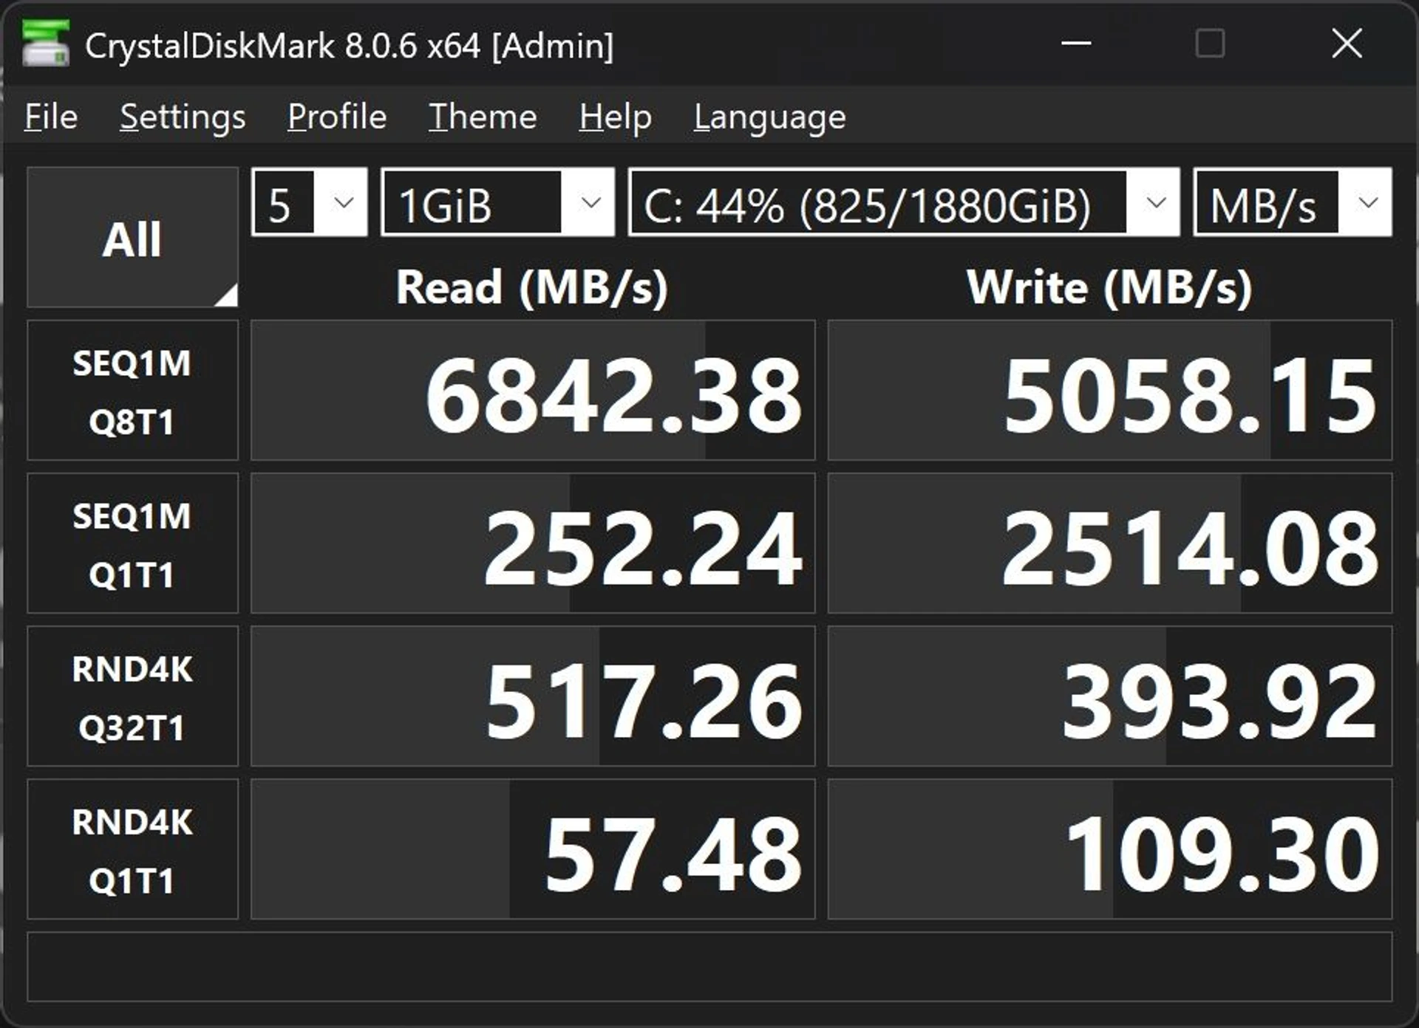Viewport: 1419px width, 1028px height.
Task: Open the Settings menu
Action: pos(183,117)
